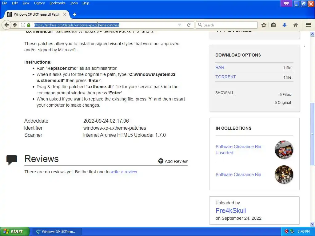Open the Tools menu

point(74,3)
